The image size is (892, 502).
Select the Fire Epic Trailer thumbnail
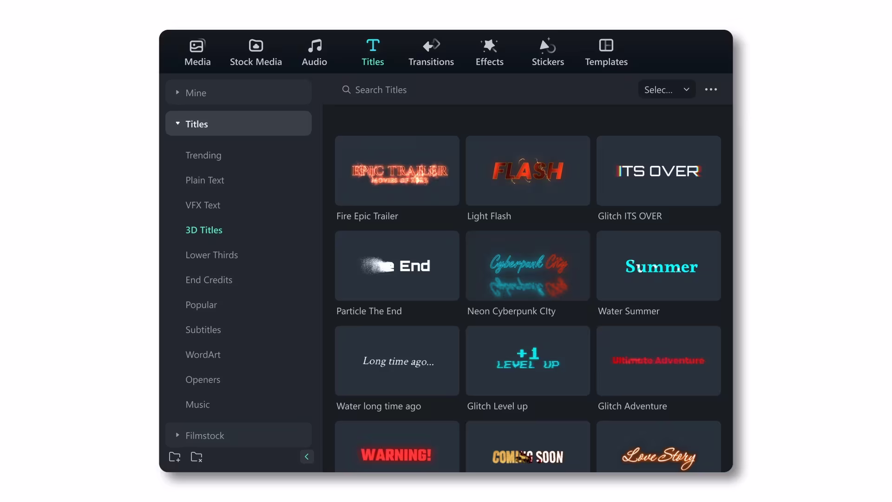(x=397, y=171)
